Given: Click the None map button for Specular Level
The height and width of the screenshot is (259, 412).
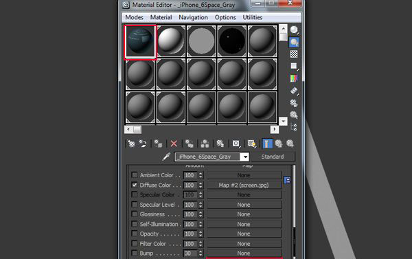Looking at the screenshot, I should (244, 205).
